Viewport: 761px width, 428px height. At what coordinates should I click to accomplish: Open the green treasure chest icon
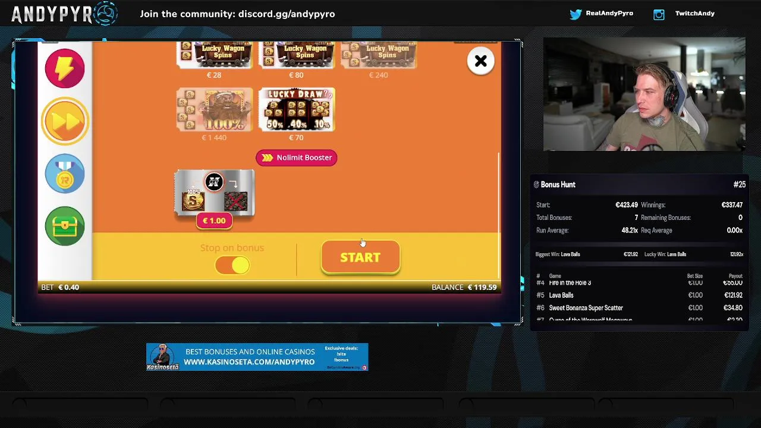pos(65,226)
